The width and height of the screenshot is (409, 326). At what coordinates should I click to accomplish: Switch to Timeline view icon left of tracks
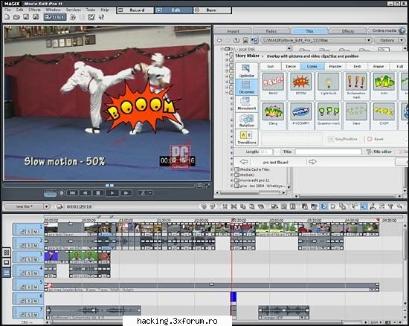coord(6,273)
